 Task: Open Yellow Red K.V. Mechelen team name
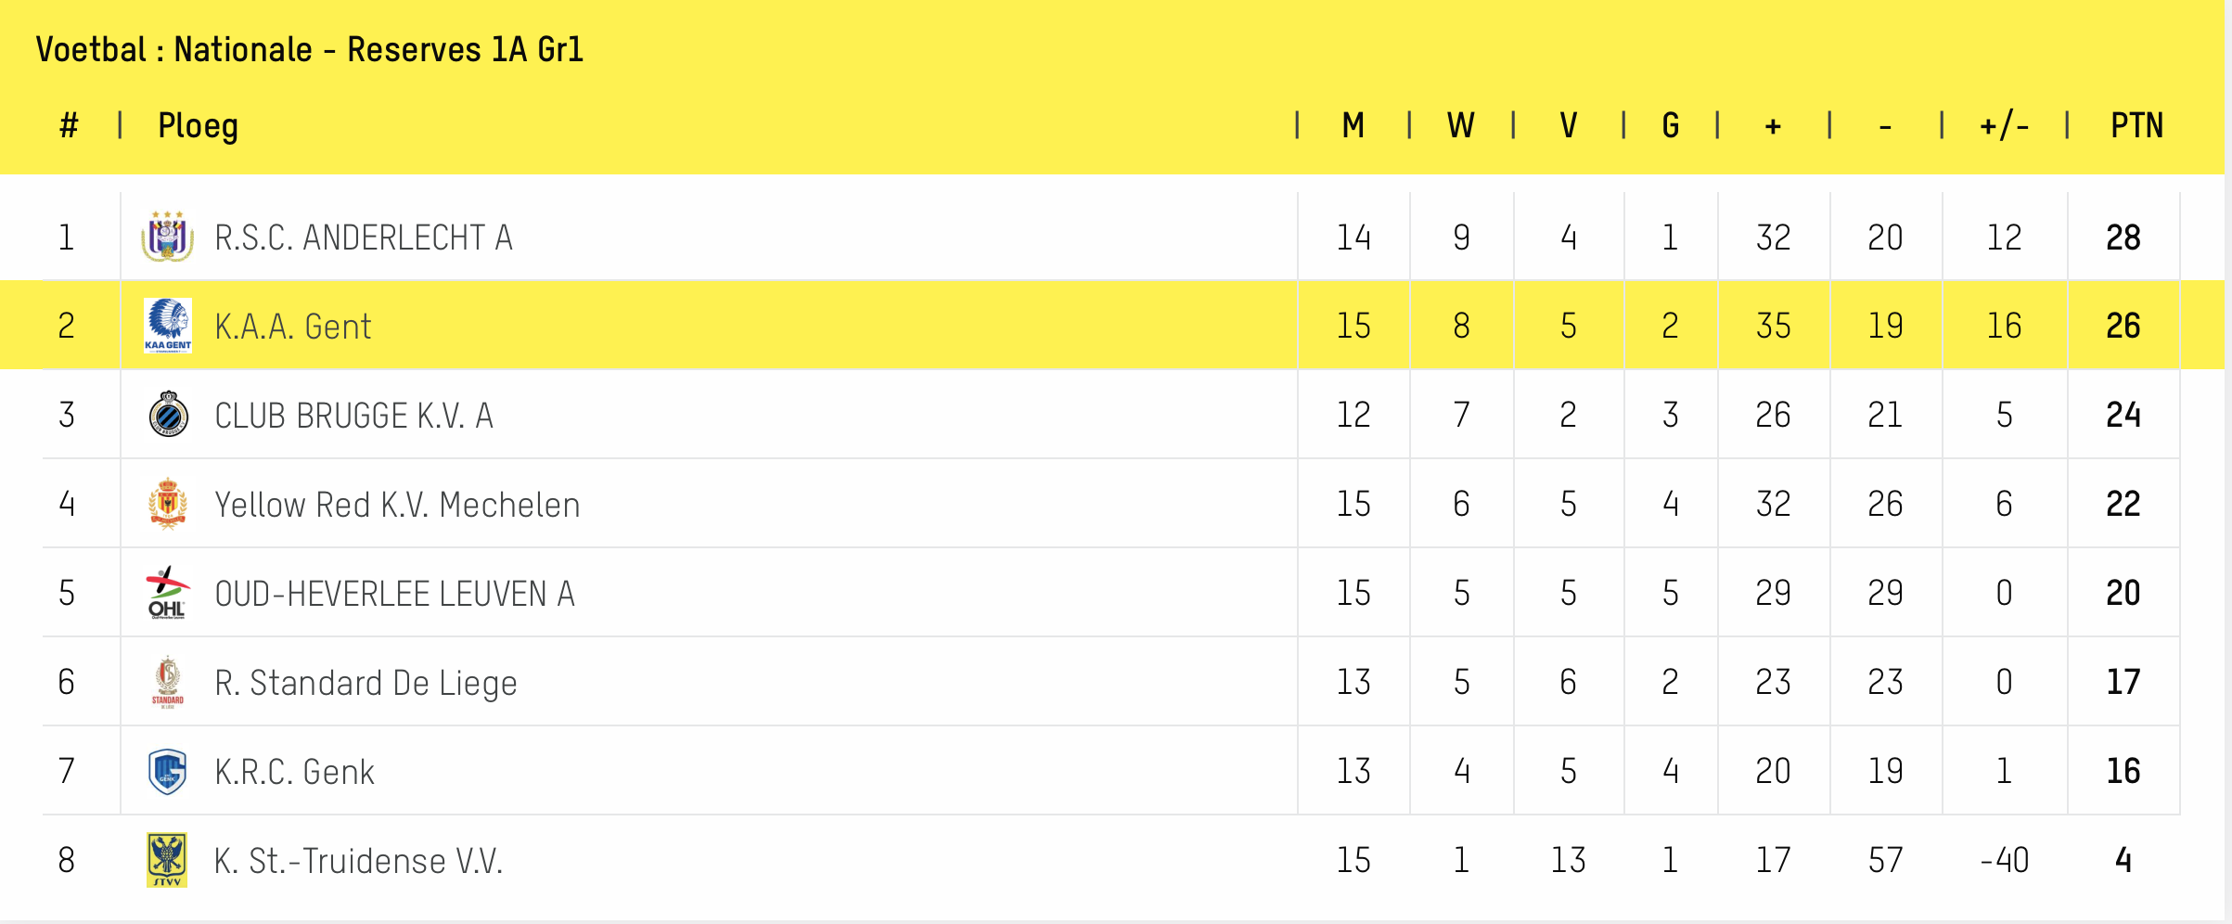[398, 505]
